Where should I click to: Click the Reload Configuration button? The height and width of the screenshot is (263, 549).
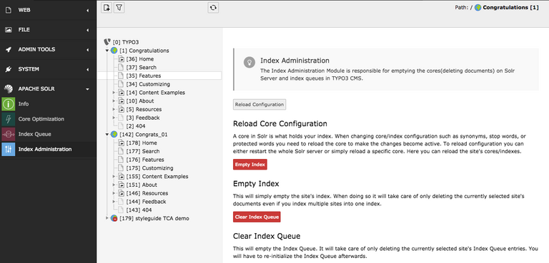pos(259,105)
